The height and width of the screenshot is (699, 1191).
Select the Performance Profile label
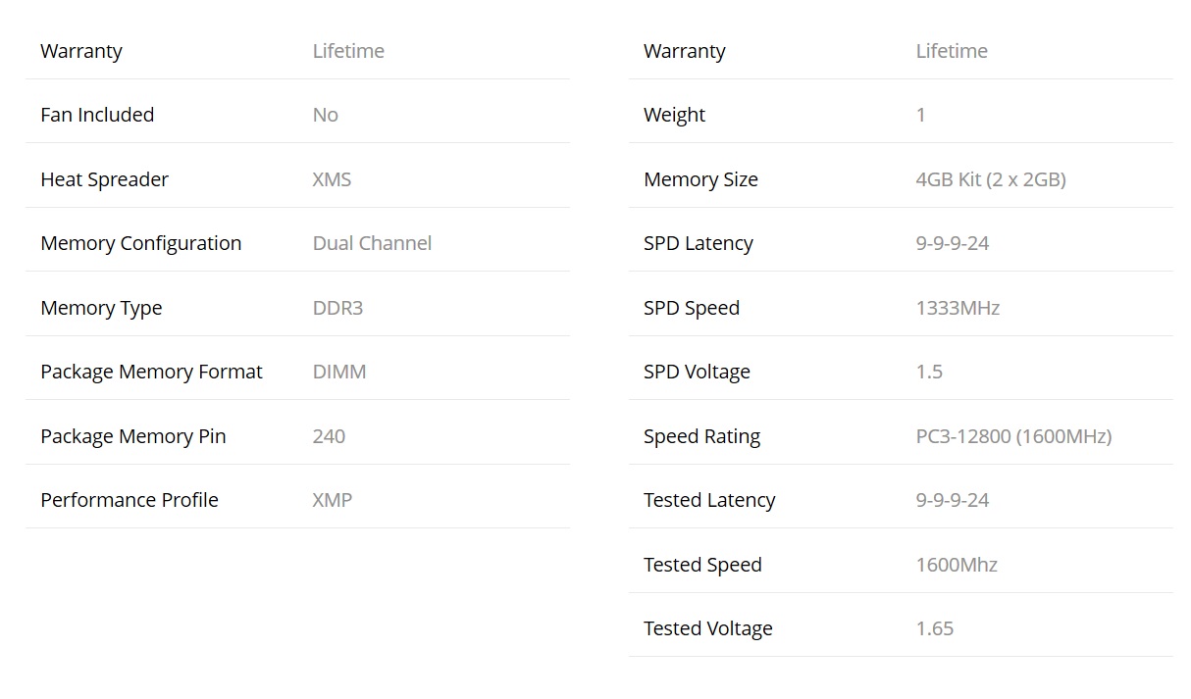(129, 500)
